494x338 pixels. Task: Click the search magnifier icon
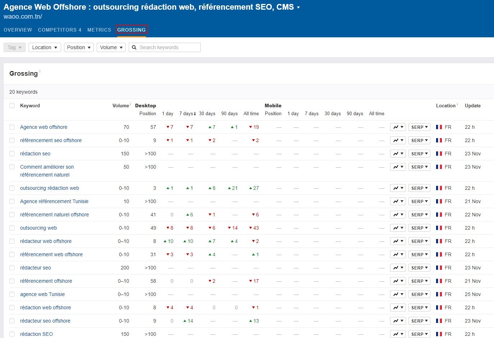pyautogui.click(x=134, y=47)
